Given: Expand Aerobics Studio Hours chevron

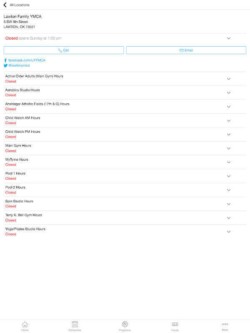Looking at the screenshot, I should (x=229, y=93).
